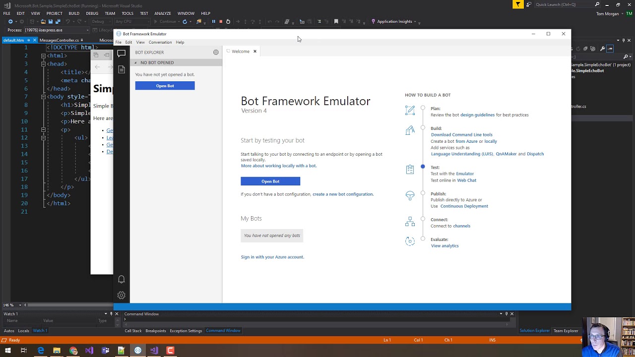Click the Visual Studio notifications flag icon
This screenshot has width=635, height=357.
point(518,4)
